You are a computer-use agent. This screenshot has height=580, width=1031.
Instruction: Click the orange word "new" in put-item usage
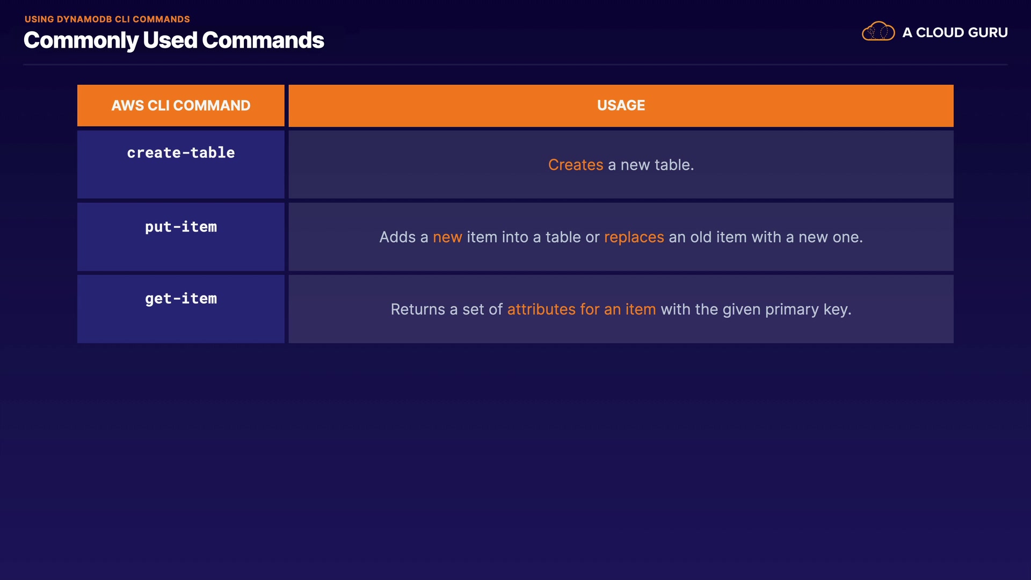click(x=447, y=237)
